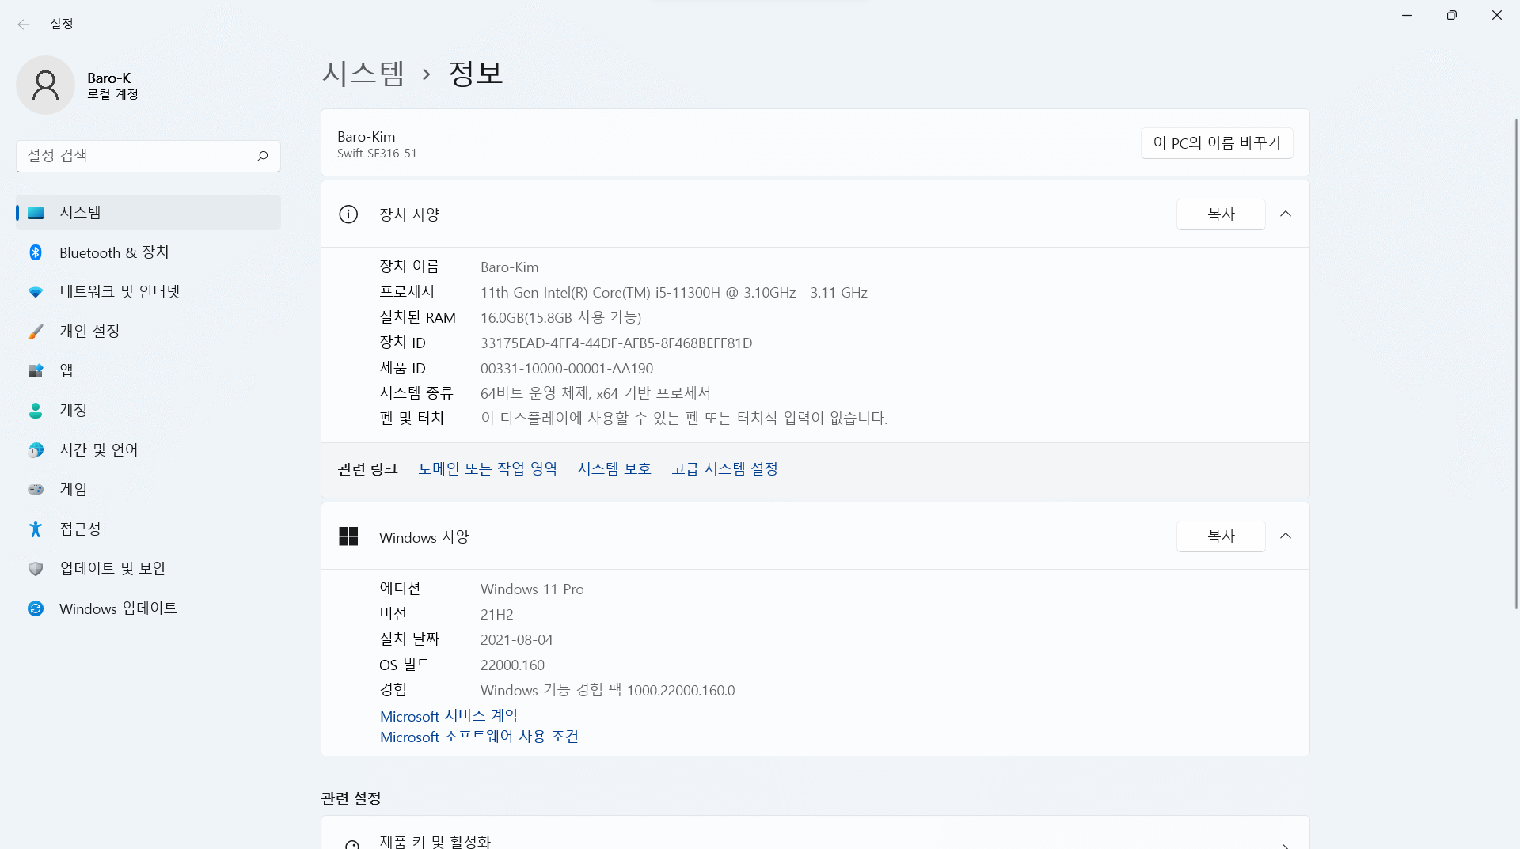Click the 시간 및 언어 globe icon
Image resolution: width=1520 pixels, height=849 pixels.
36,450
